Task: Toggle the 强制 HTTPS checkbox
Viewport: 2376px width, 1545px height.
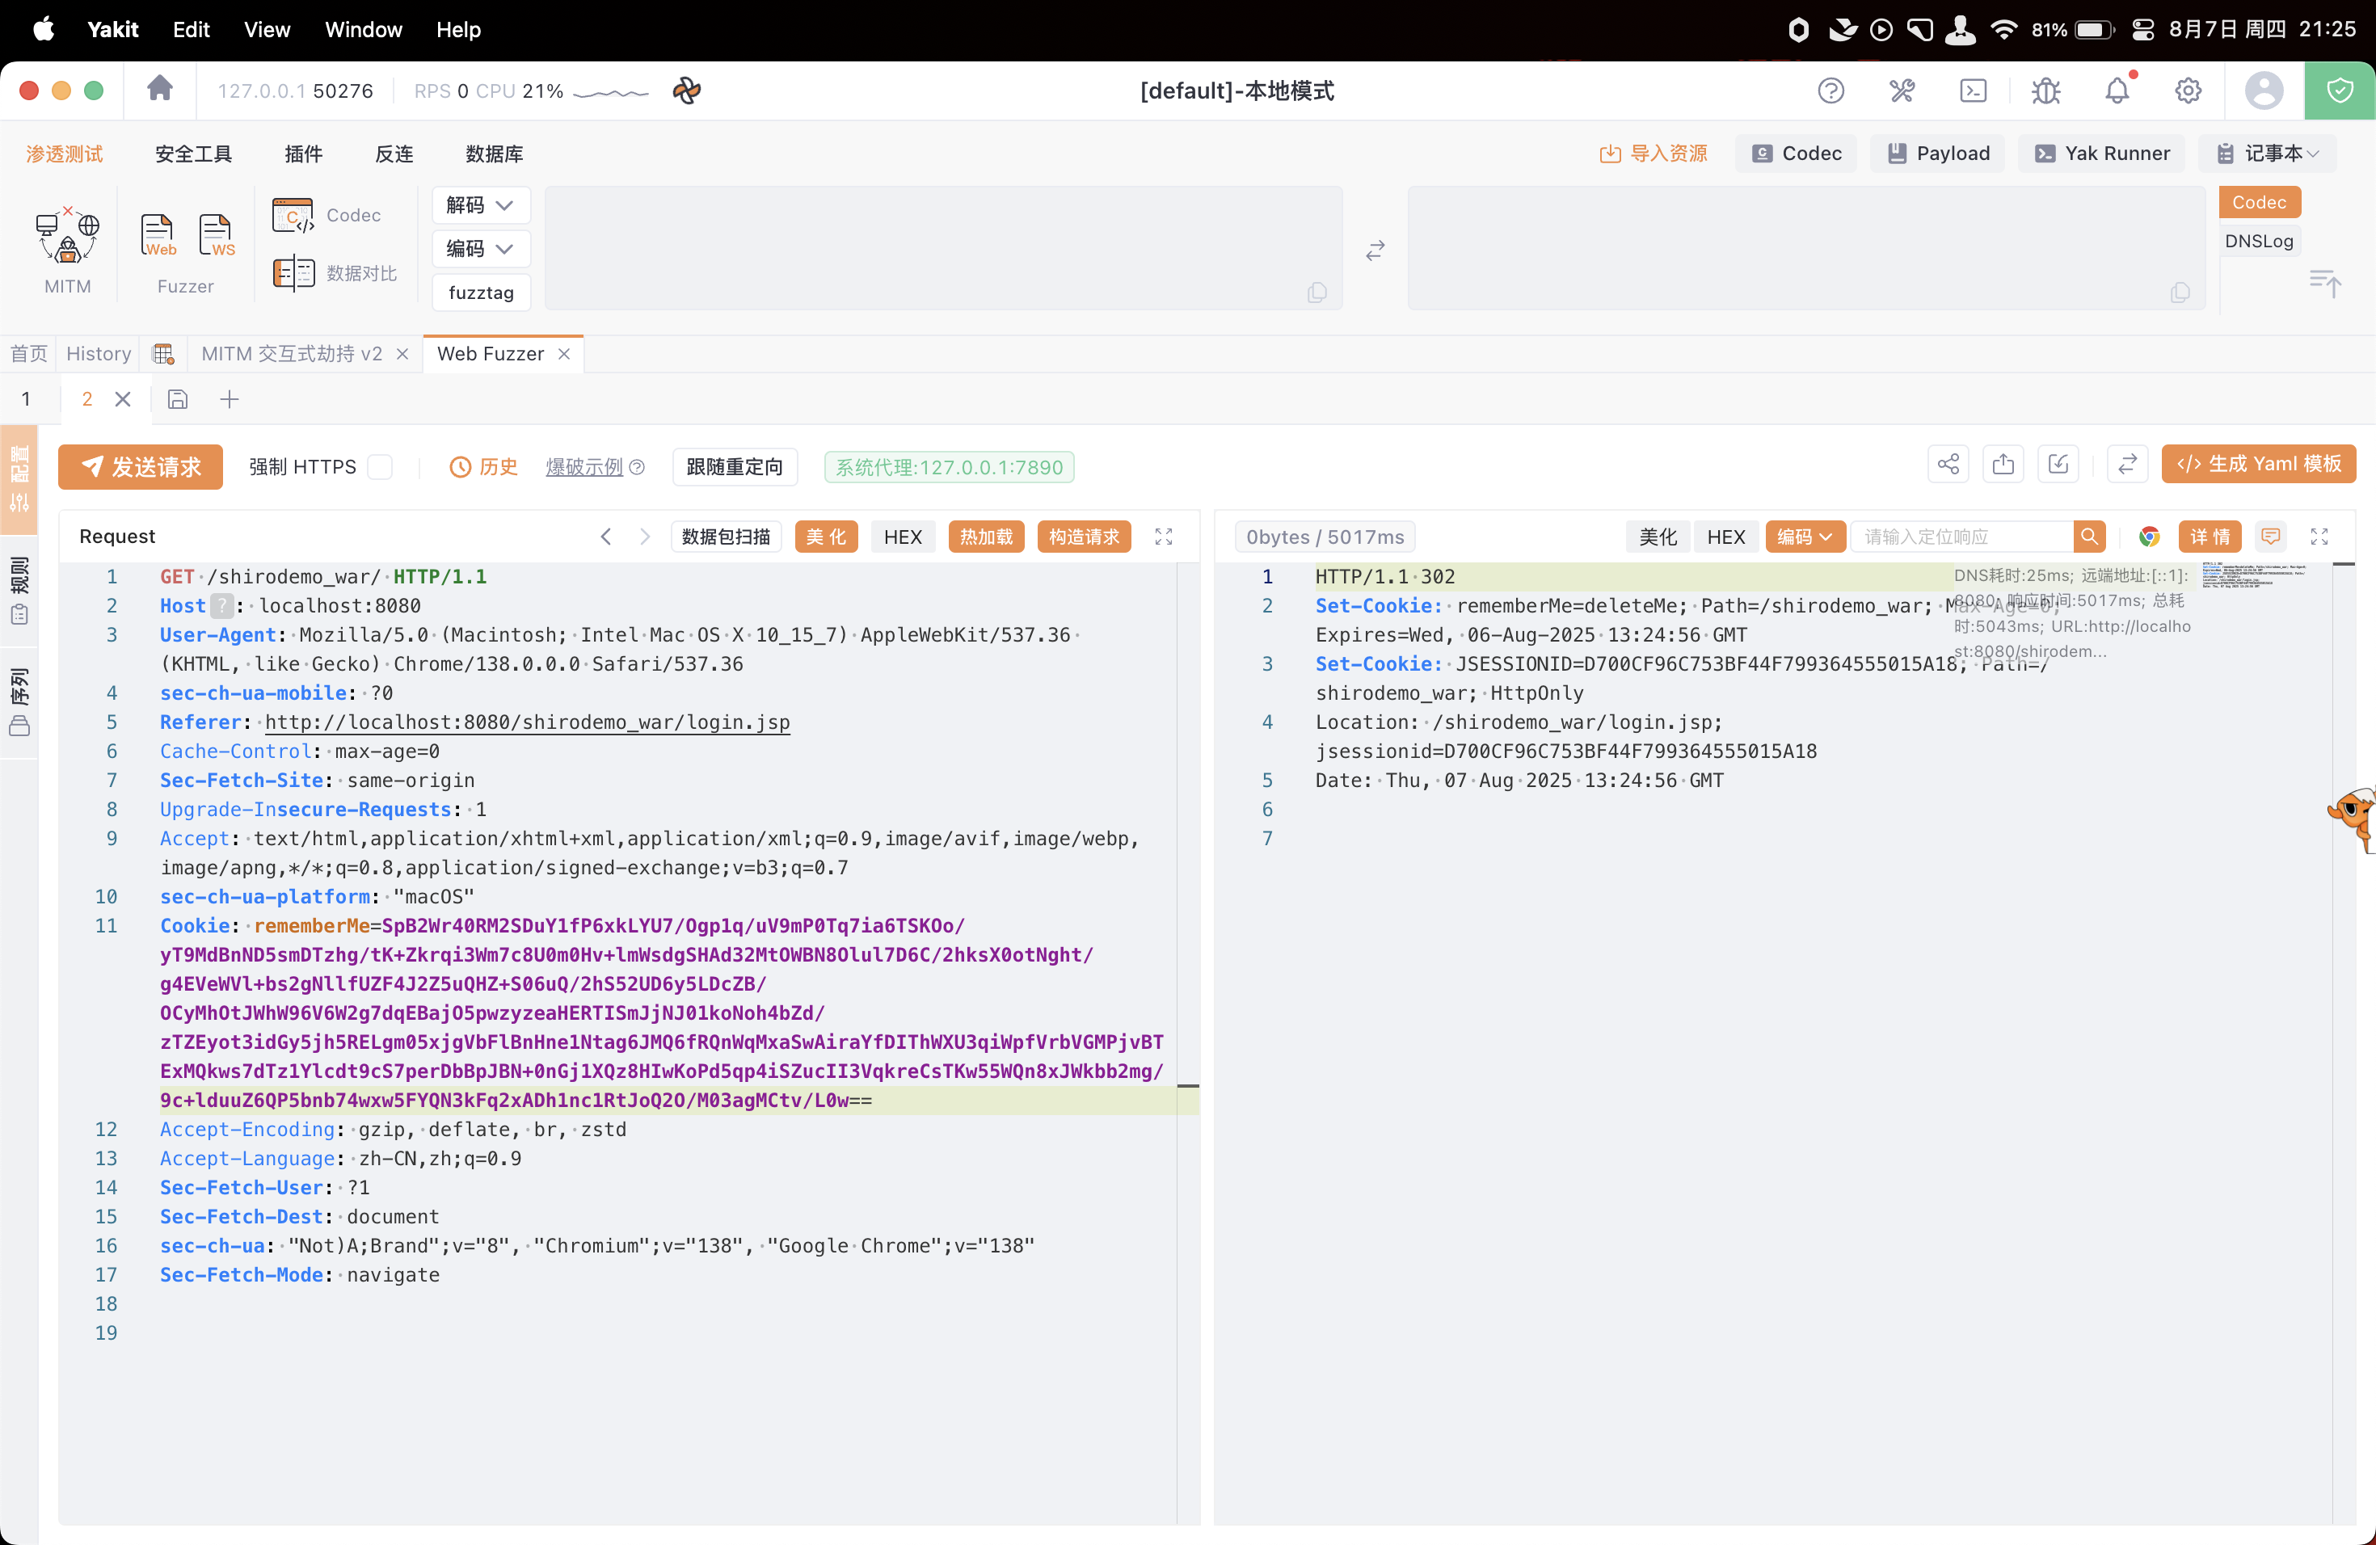Action: [x=379, y=467]
